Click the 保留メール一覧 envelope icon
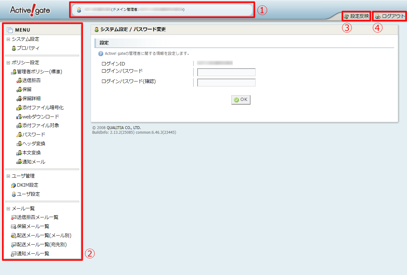The width and height of the screenshot is (407, 275). click(13, 226)
